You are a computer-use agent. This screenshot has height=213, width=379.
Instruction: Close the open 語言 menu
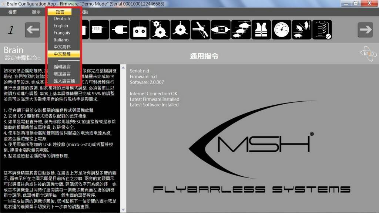tap(60, 12)
